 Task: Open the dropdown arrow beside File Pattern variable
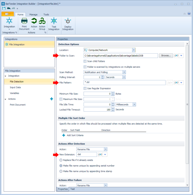tap(181, 83)
